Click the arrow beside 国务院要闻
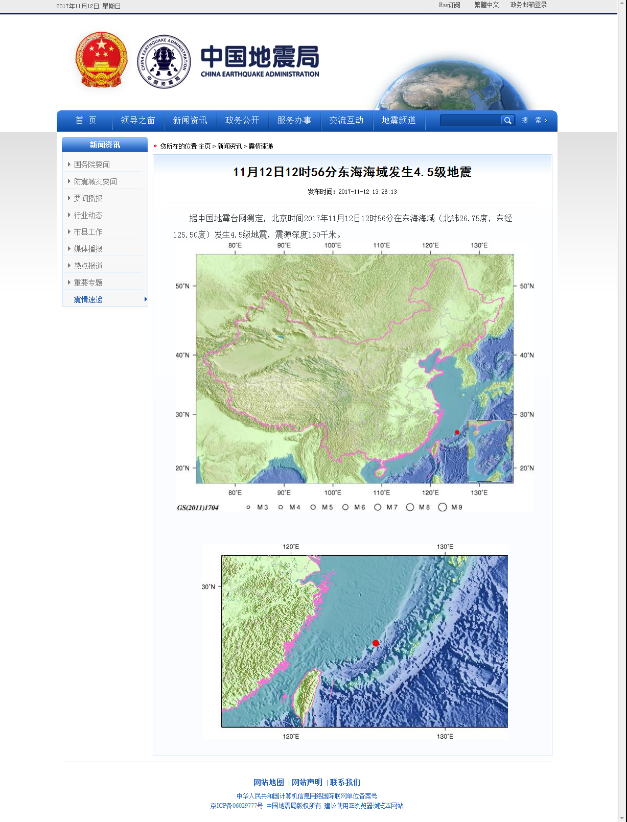The width and height of the screenshot is (627, 822). point(69,165)
